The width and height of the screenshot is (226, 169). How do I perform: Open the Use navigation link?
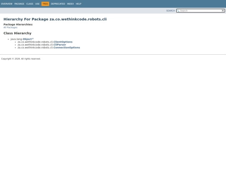coord(37,4)
